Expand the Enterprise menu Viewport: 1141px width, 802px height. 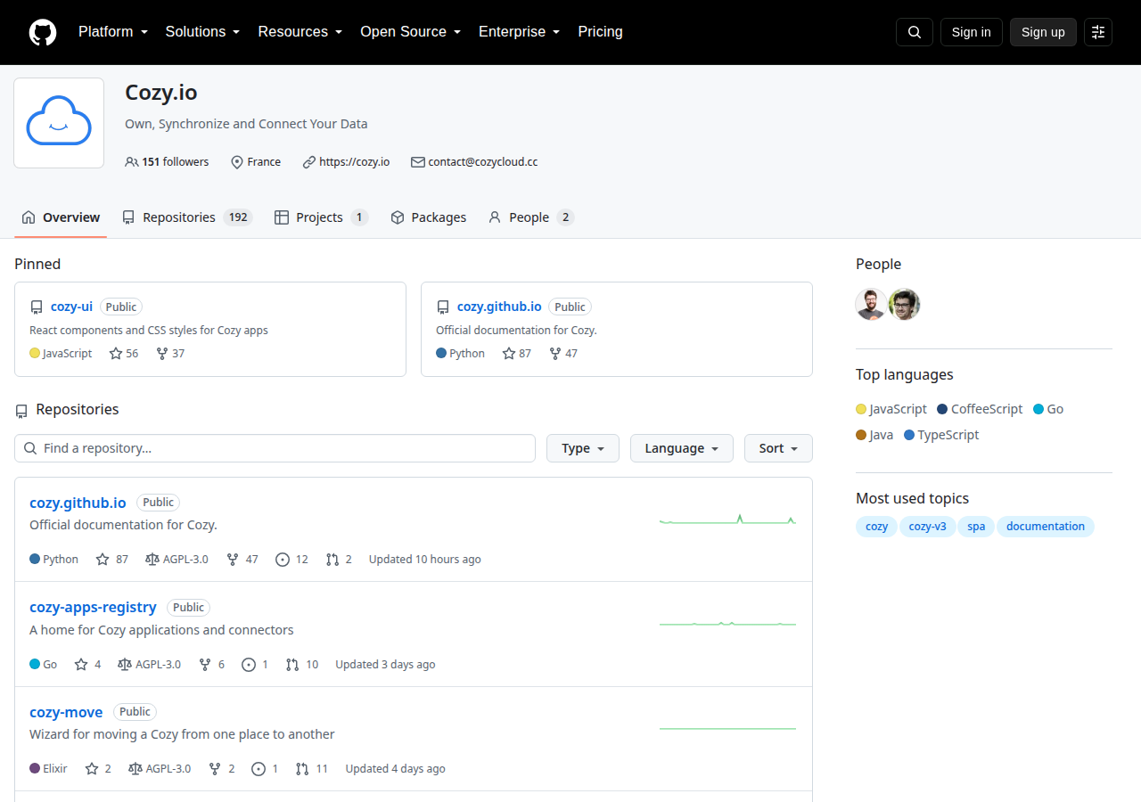click(520, 32)
